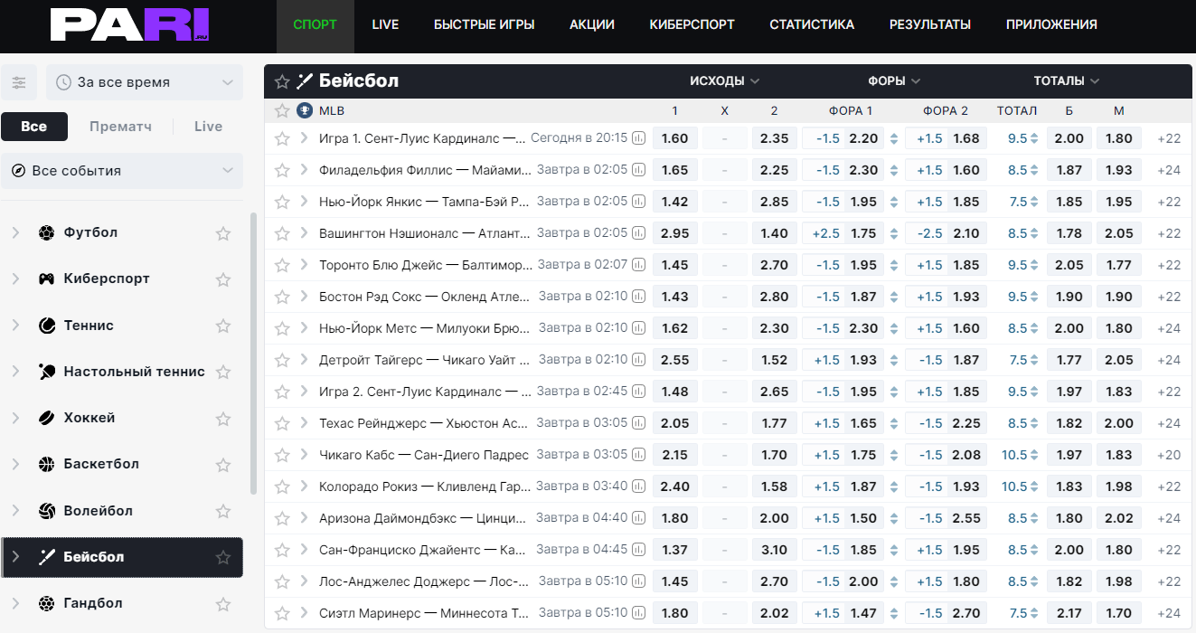Open the ИСХОДЫ column dropdown
Viewport: 1196px width, 633px height.
pyautogui.click(x=724, y=80)
